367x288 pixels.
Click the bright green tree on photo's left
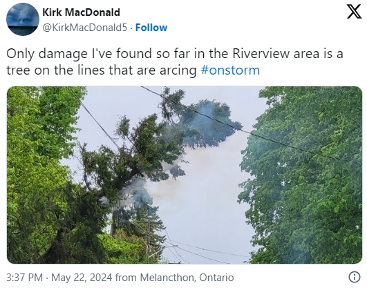coord(40,164)
